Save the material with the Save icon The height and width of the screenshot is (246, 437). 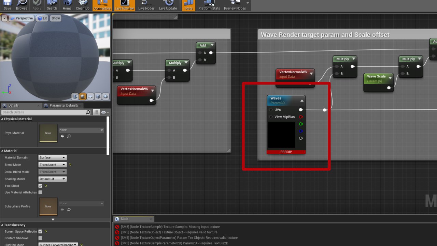(7, 5)
